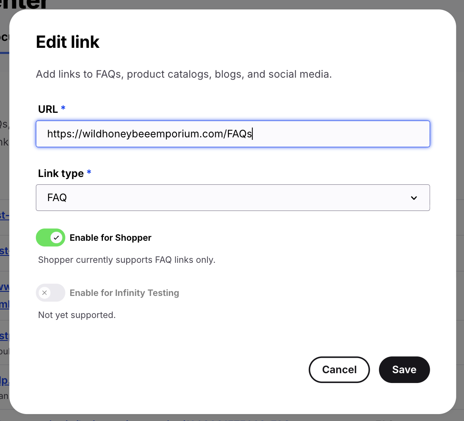This screenshot has width=464, height=421.
Task: Click the FAQ value in Link type
Action: coord(57,198)
